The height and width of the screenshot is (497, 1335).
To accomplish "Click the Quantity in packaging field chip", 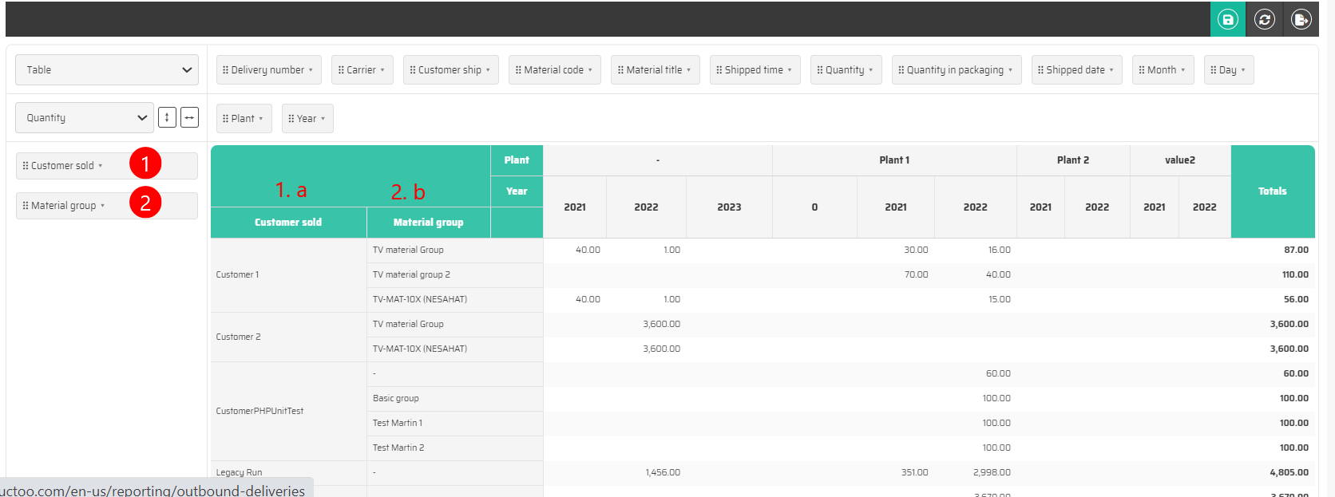I will (x=955, y=70).
